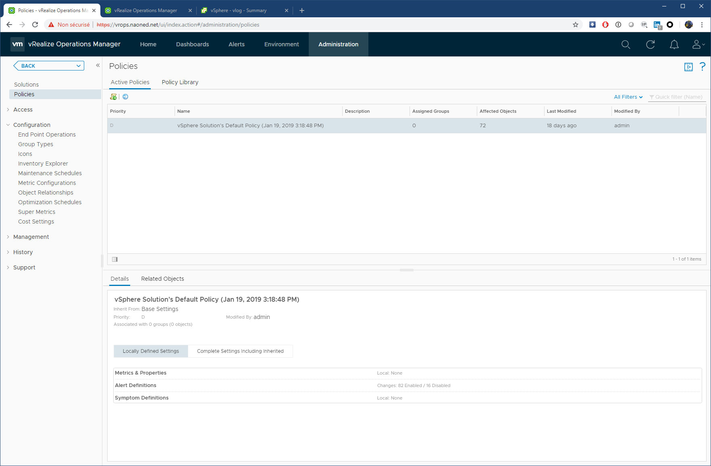
Task: Close the second vRealize Operations Manager tab
Action: pos(190,10)
